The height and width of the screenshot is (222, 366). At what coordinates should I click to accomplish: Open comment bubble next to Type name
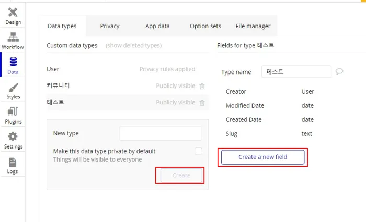339,72
